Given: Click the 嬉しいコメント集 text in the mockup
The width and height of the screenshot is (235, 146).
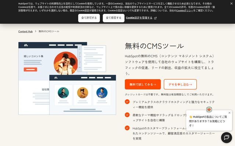Looking at the screenshot, I should 33,56.
